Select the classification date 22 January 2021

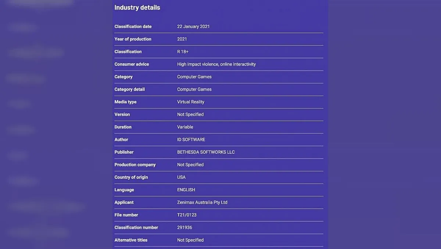coord(193,26)
